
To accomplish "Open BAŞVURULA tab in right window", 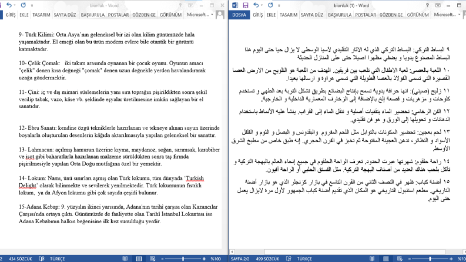I will tap(340, 15).
